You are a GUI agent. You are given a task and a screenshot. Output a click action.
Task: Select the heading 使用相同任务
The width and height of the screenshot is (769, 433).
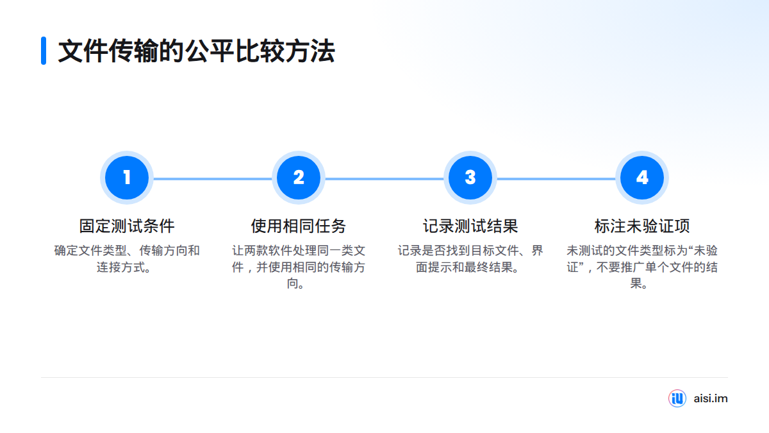click(x=299, y=226)
